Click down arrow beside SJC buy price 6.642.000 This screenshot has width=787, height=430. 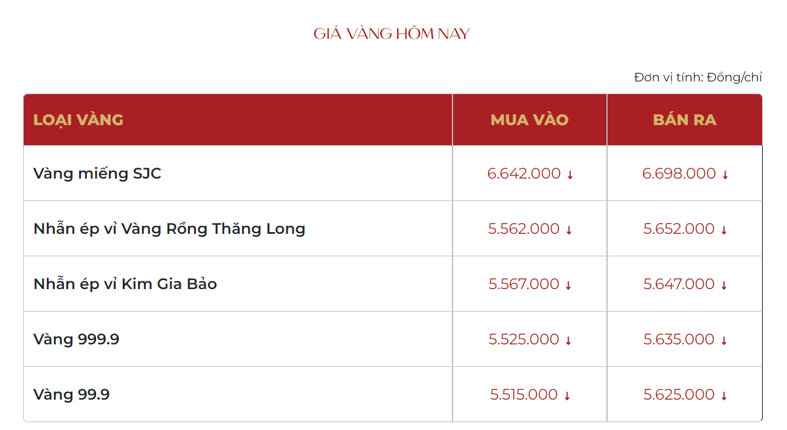(570, 175)
